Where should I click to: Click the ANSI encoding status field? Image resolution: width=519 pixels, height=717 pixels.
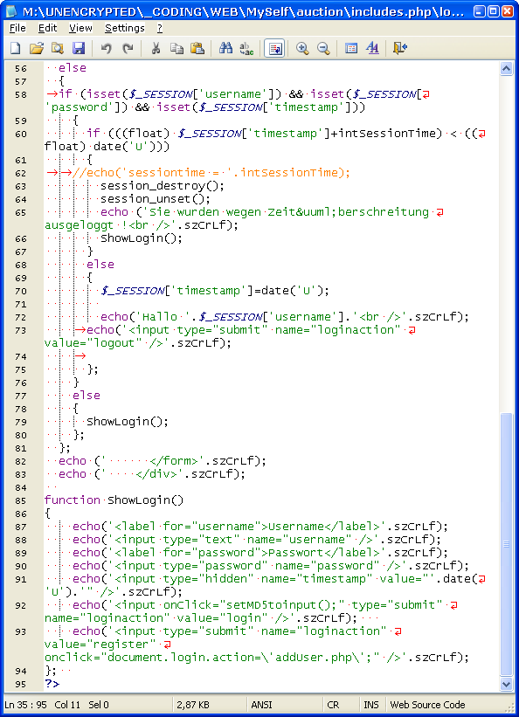pyautogui.click(x=261, y=705)
